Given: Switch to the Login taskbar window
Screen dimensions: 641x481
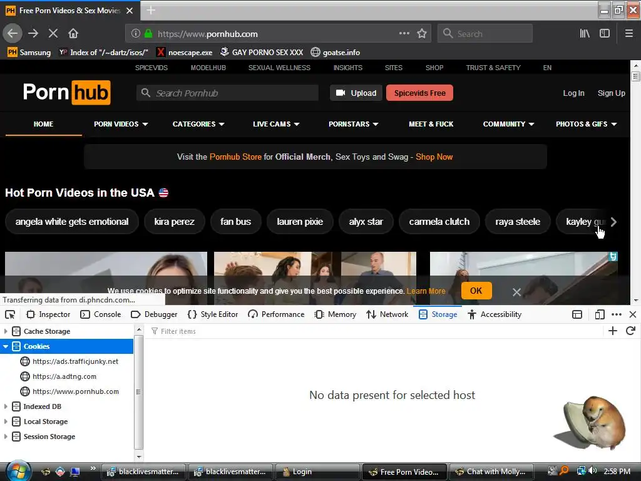Looking at the screenshot, I should 317,472.
